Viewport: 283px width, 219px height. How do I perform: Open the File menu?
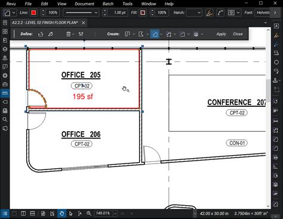(28, 4)
